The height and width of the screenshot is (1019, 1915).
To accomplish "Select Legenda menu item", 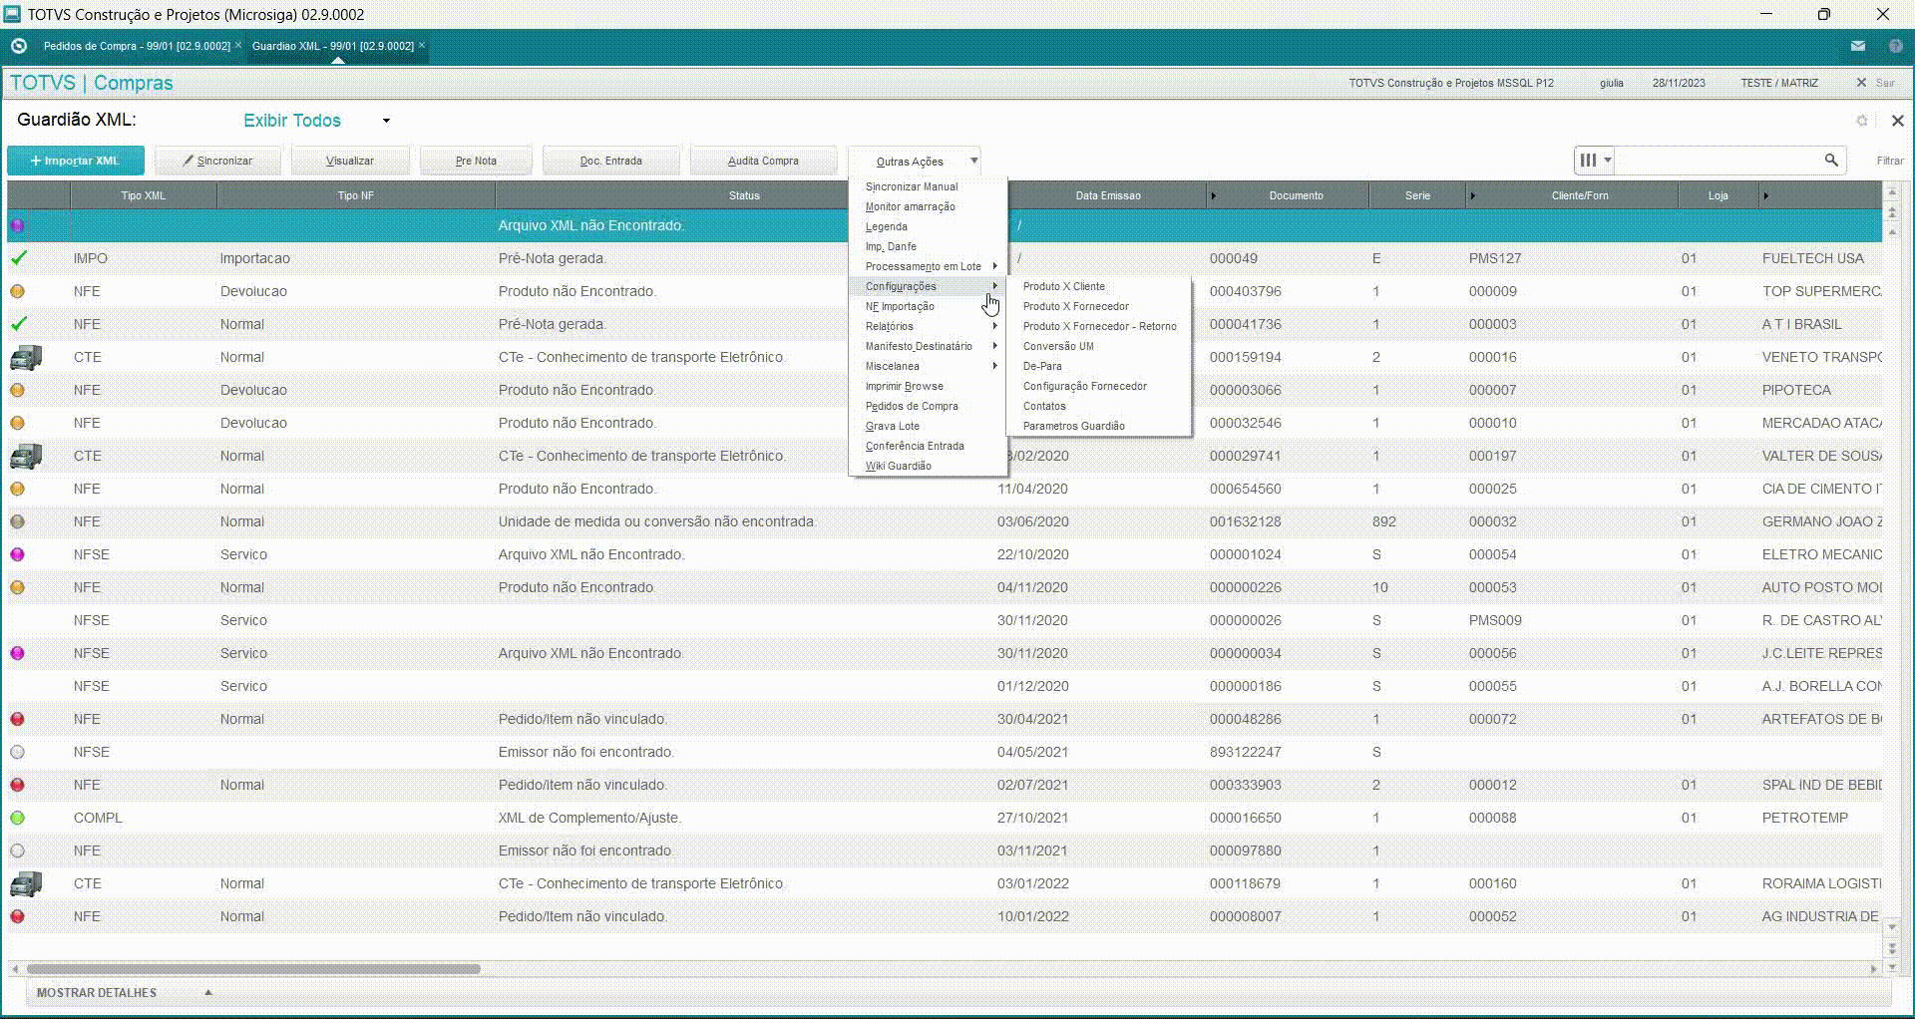I will 886,226.
